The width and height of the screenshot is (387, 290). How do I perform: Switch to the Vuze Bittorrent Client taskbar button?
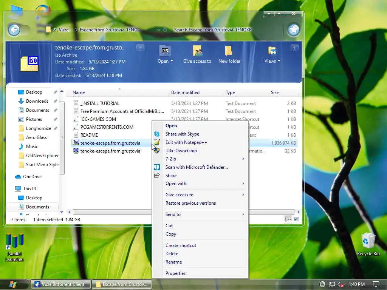point(61,284)
